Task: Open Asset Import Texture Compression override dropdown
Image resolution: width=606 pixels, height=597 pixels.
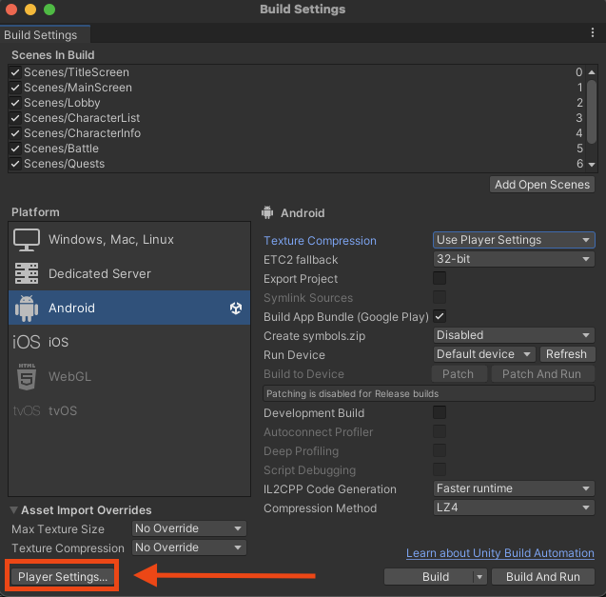Action: [x=189, y=547]
